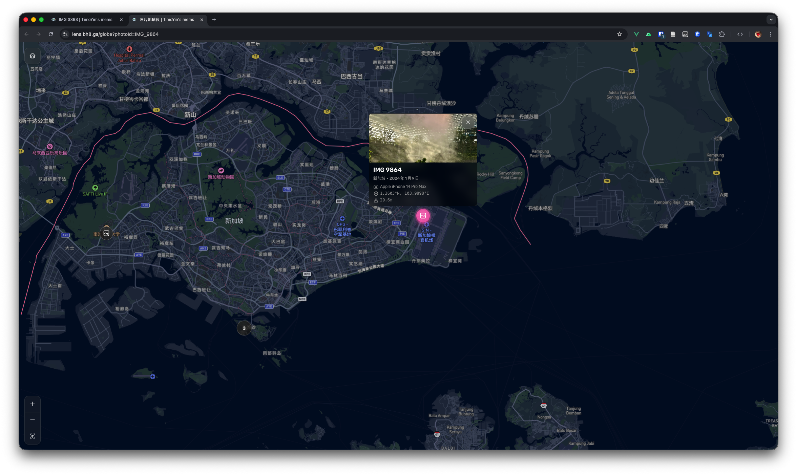The height and width of the screenshot is (475, 797).
Task: Close the IMG 9864 photo popup
Action: coord(468,123)
